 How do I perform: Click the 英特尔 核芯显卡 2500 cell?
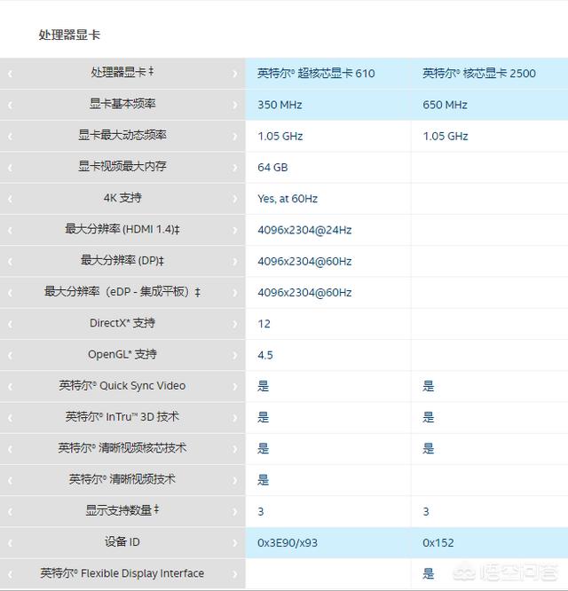479,73
